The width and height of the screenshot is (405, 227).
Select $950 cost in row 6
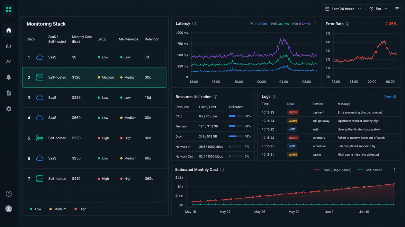(76, 158)
